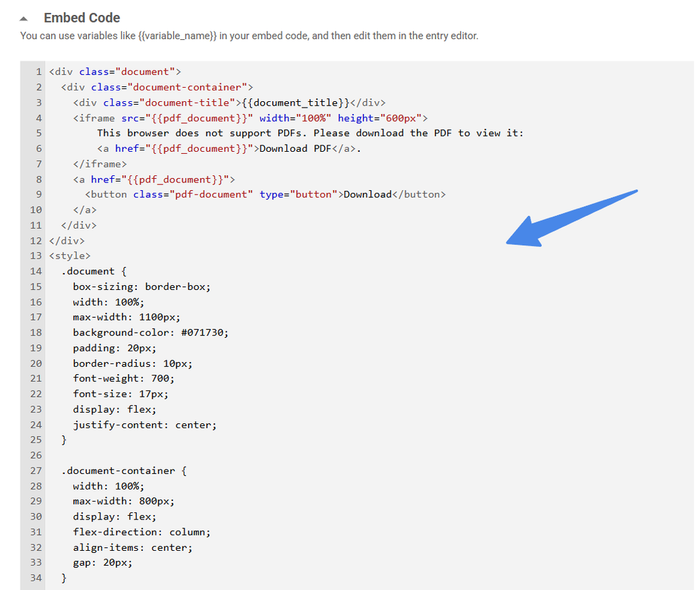Image resolution: width=698 pixels, height=590 pixels.
Task: Click line number 34 in the gutter
Action: 36,578
